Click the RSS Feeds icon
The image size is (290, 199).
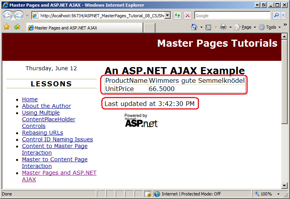pos(208,27)
